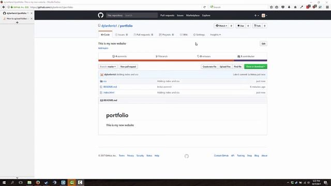Image resolution: width=331 pixels, height=186 pixels.
Task: Open 'This repository' search scope selector
Action: tap(115, 16)
